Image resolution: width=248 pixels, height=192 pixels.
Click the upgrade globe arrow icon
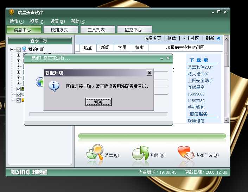point(140,153)
